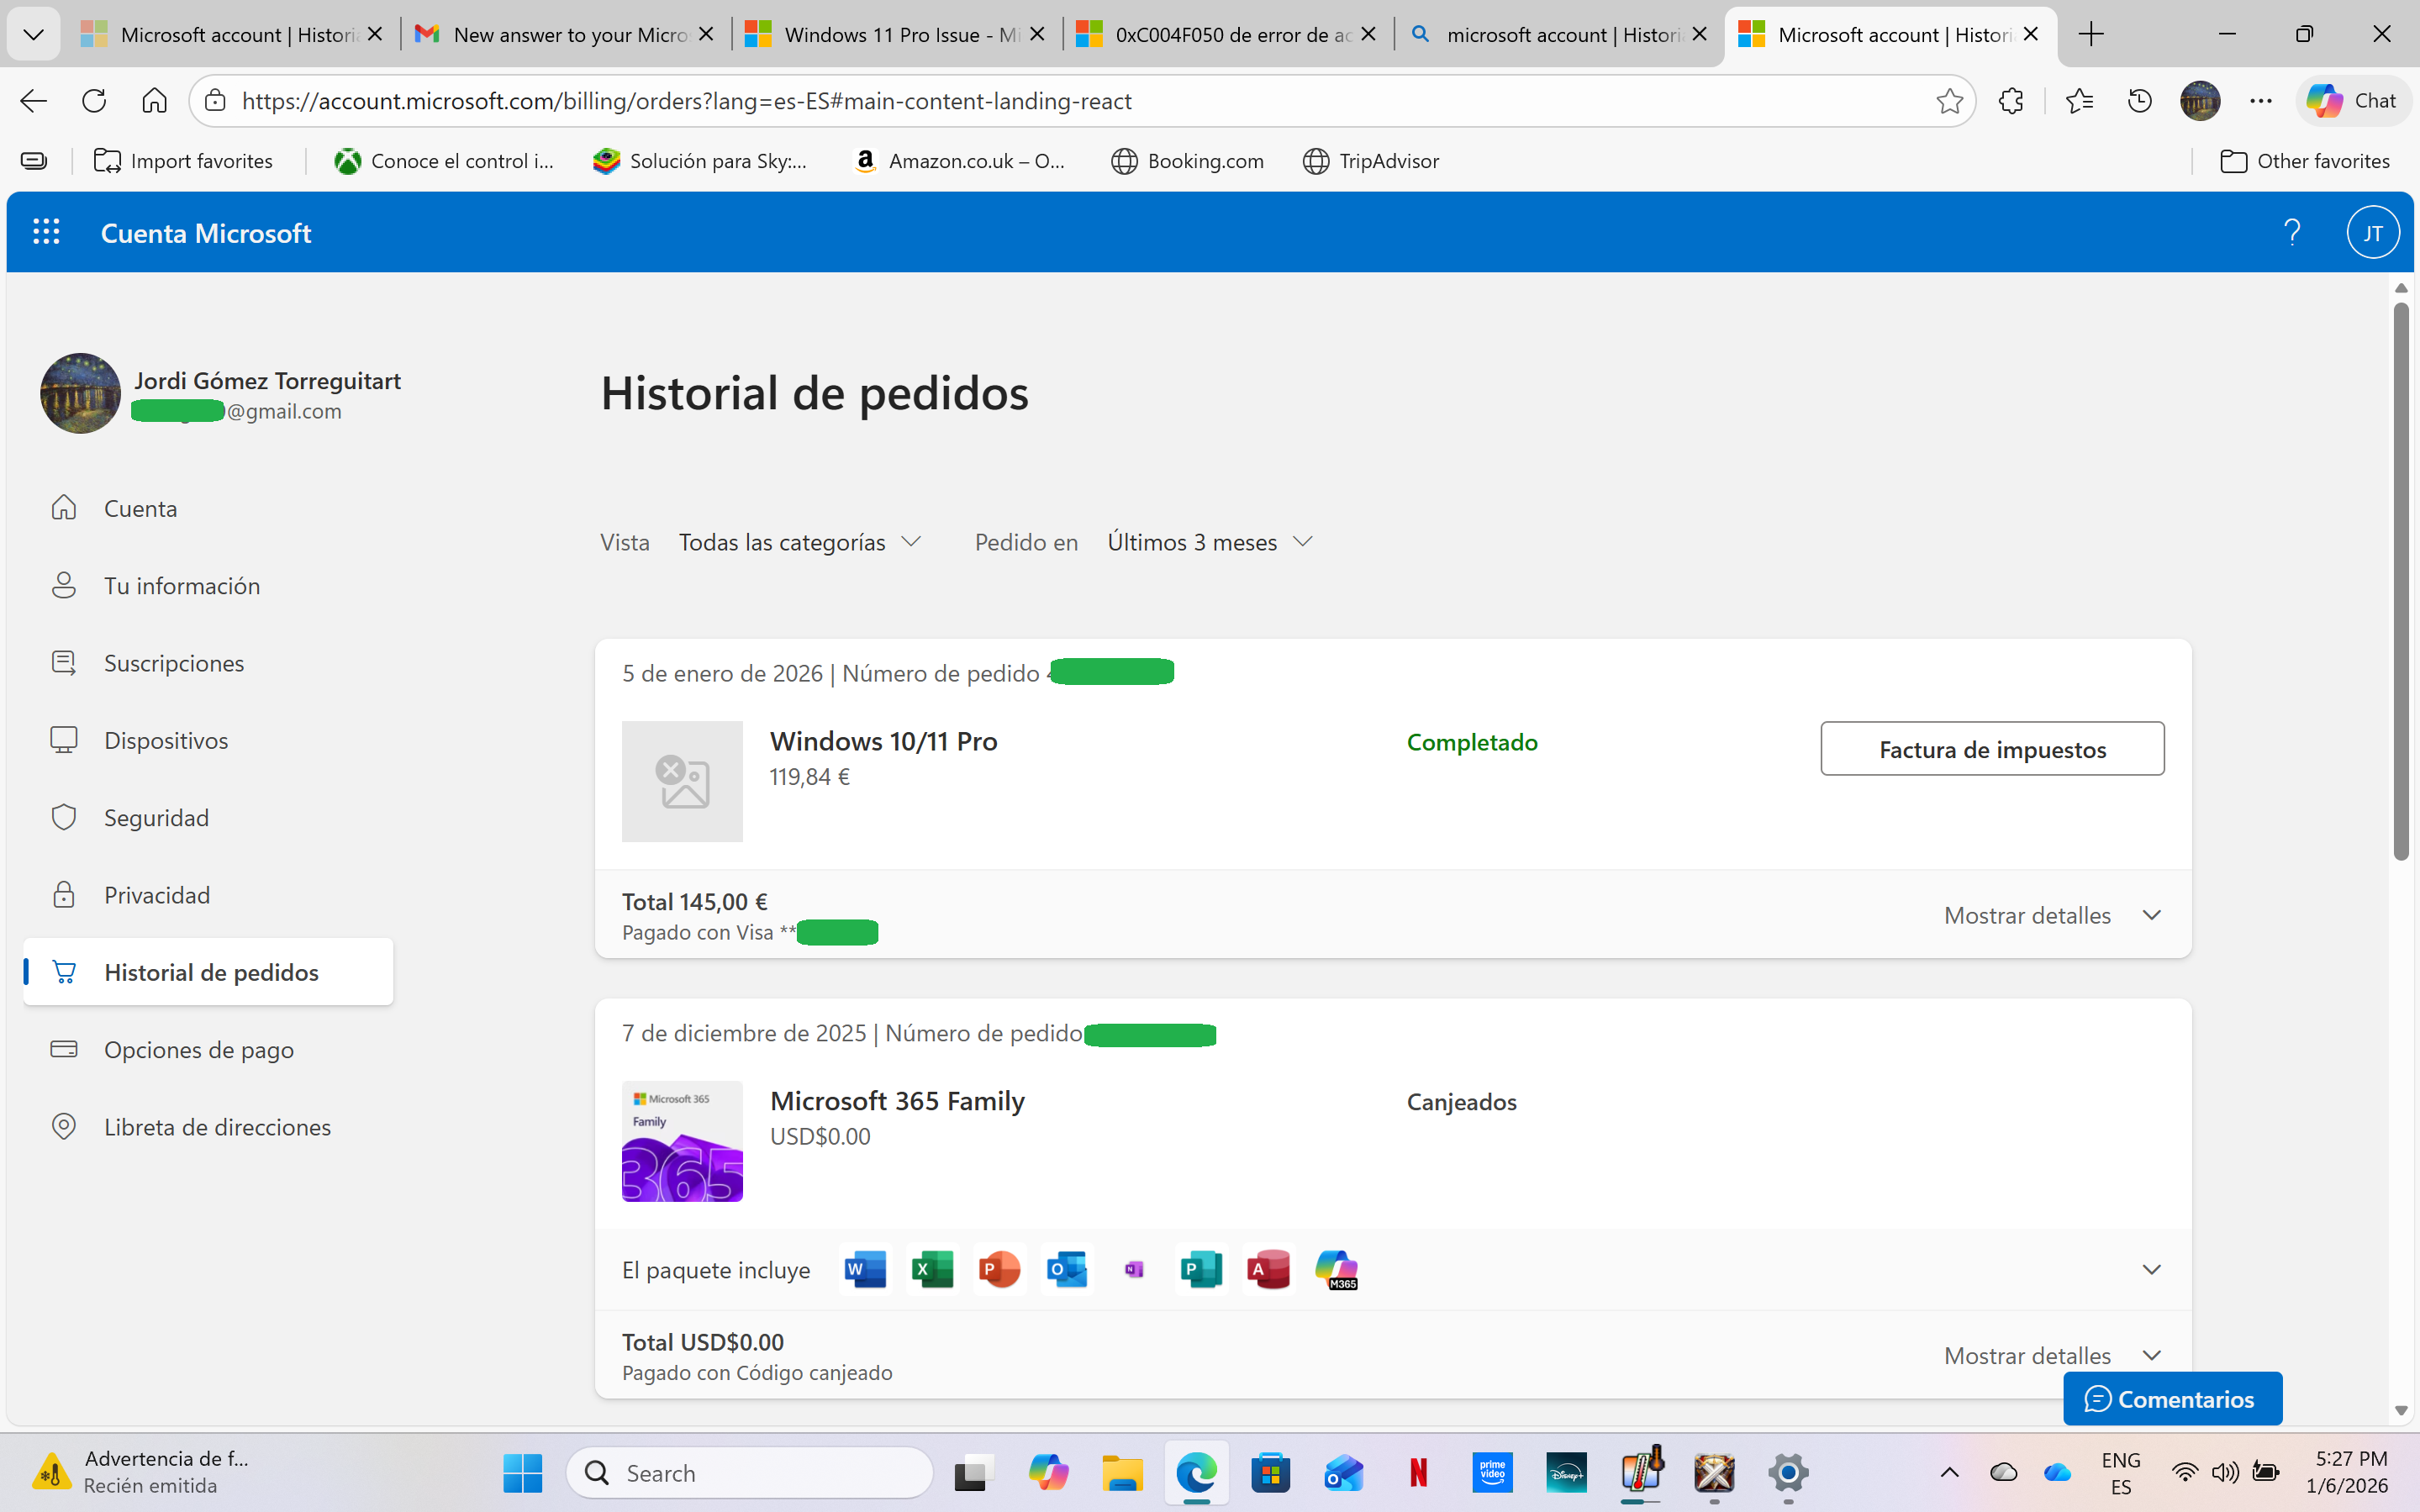The image size is (2420, 1512).
Task: Click the Access icon in package list
Action: pos(1268,1269)
